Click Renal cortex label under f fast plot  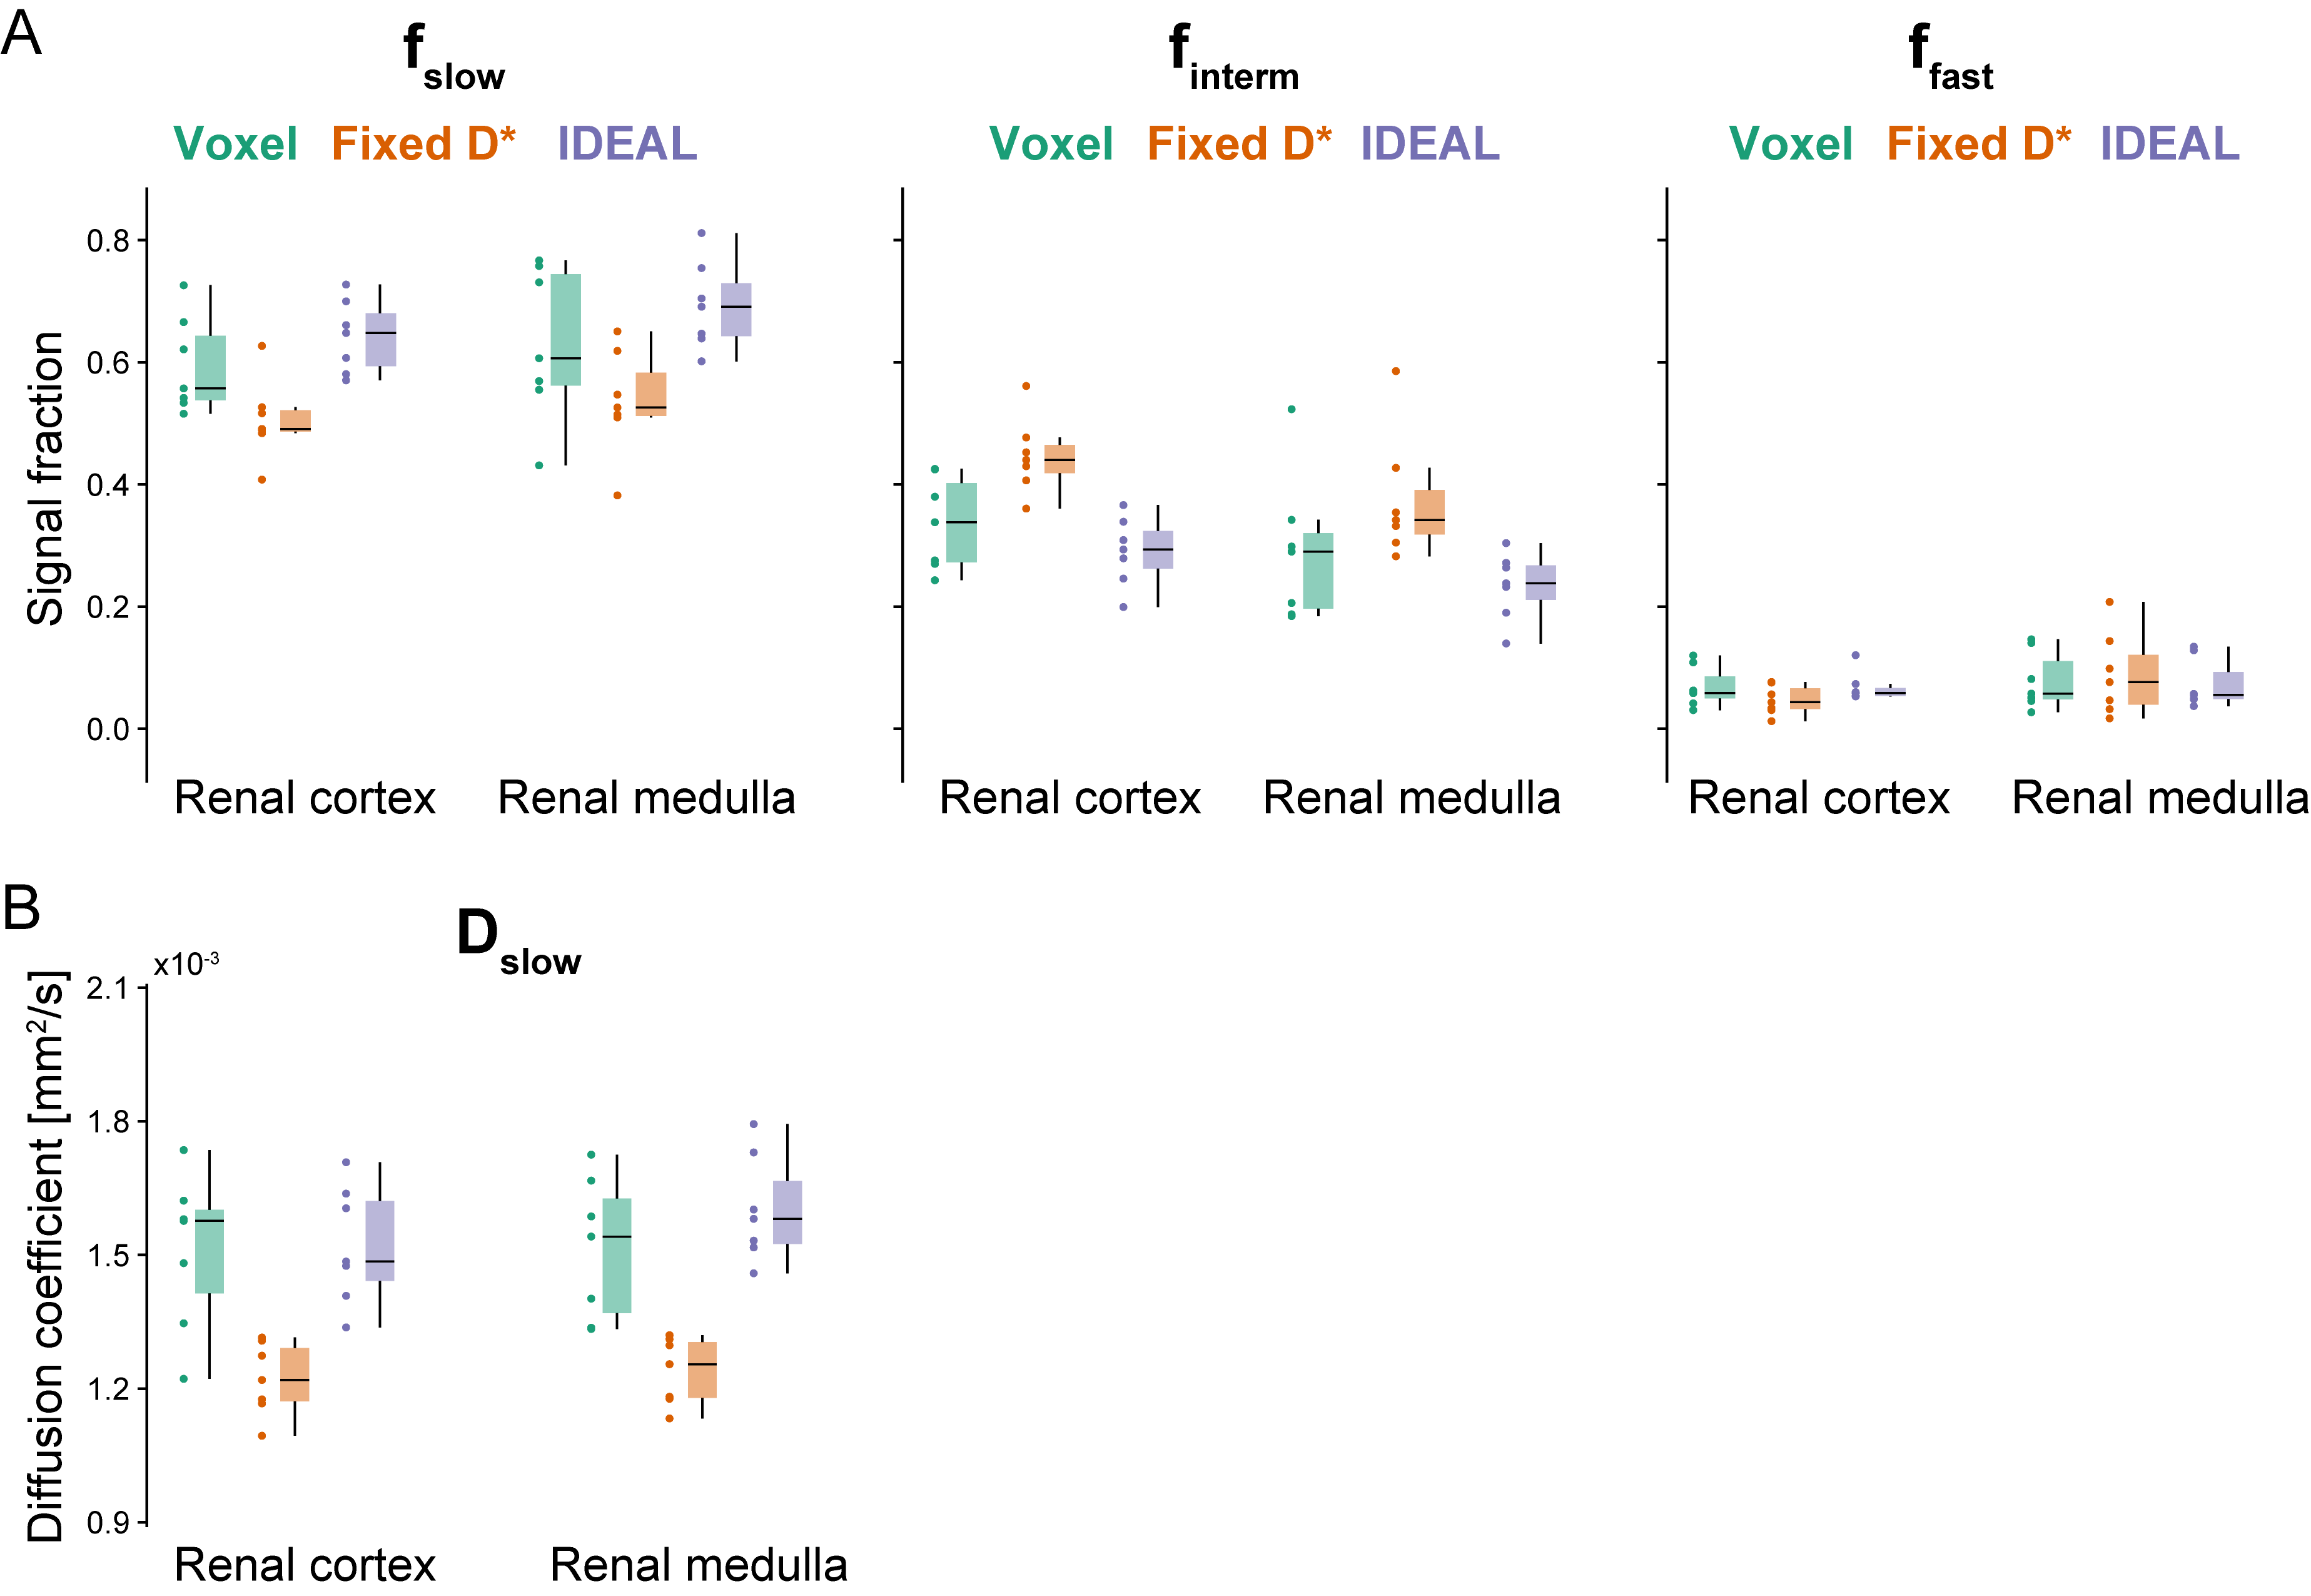(x=1819, y=798)
